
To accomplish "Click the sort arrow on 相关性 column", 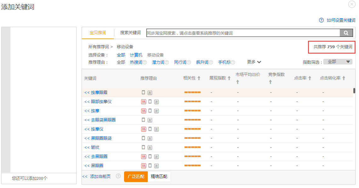I will [x=199, y=77].
